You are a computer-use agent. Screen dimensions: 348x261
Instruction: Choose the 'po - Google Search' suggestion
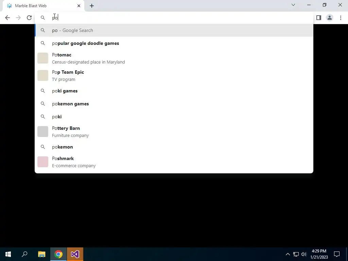coord(174,30)
